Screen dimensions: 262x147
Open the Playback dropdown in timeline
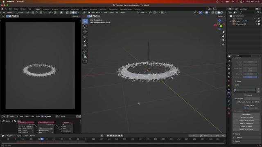point(11,136)
